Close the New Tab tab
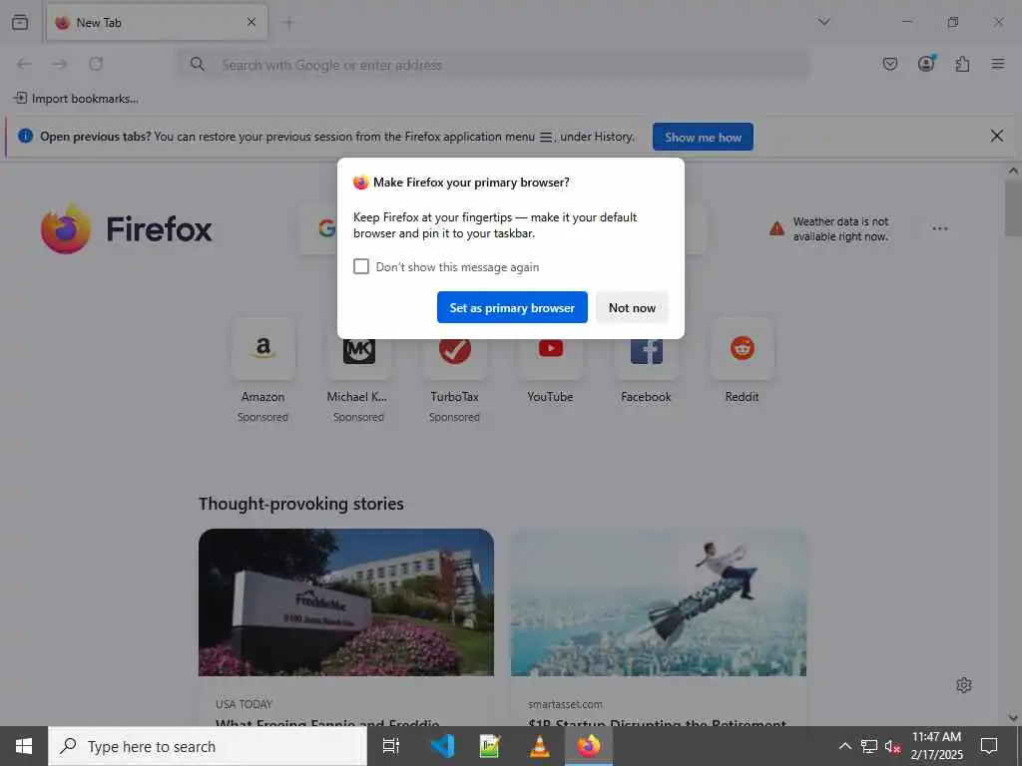Screen dimensions: 1022x766 tap(252, 22)
